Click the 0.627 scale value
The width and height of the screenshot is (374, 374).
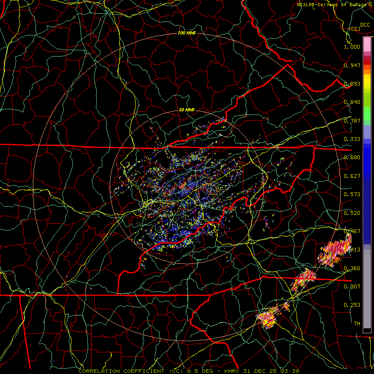[352, 176]
